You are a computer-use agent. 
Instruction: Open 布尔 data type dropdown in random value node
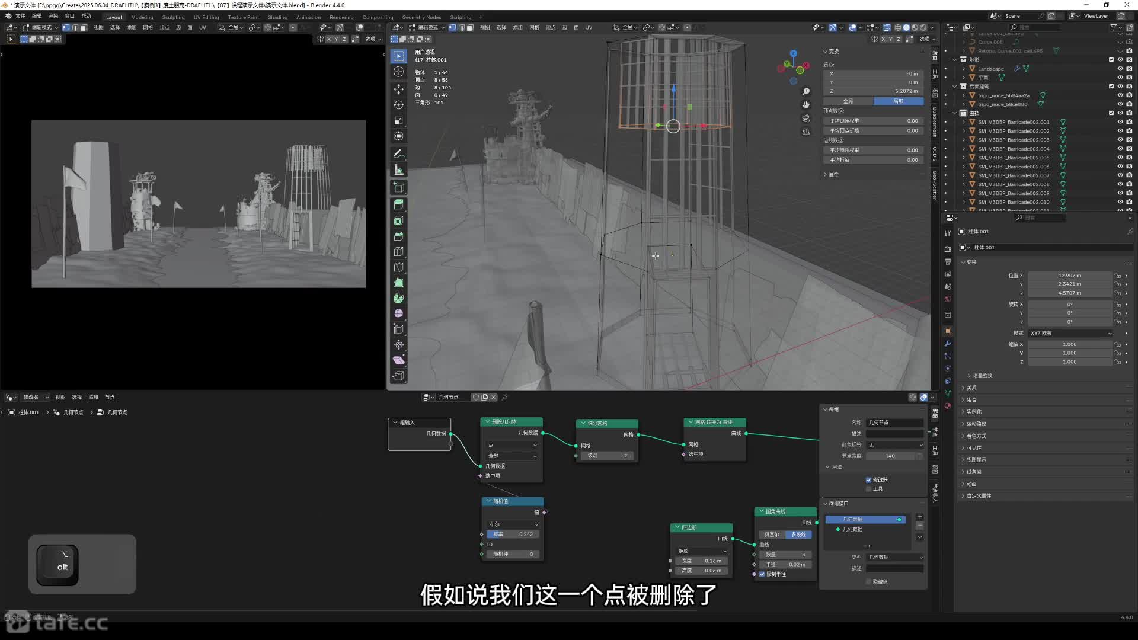pyautogui.click(x=513, y=524)
